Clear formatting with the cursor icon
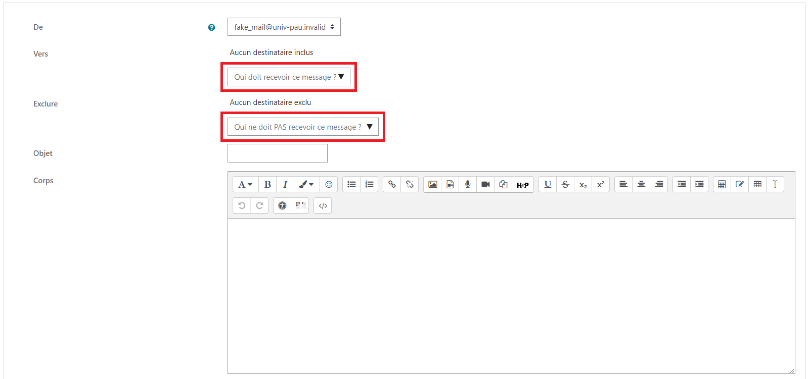This screenshot has height=379, width=809. point(775,185)
